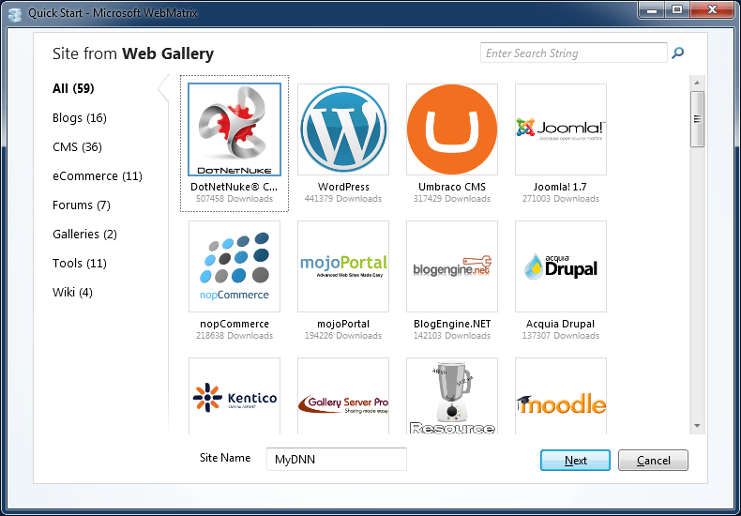Select the Gallery Server Pro logo
The image size is (741, 516).
click(x=343, y=396)
